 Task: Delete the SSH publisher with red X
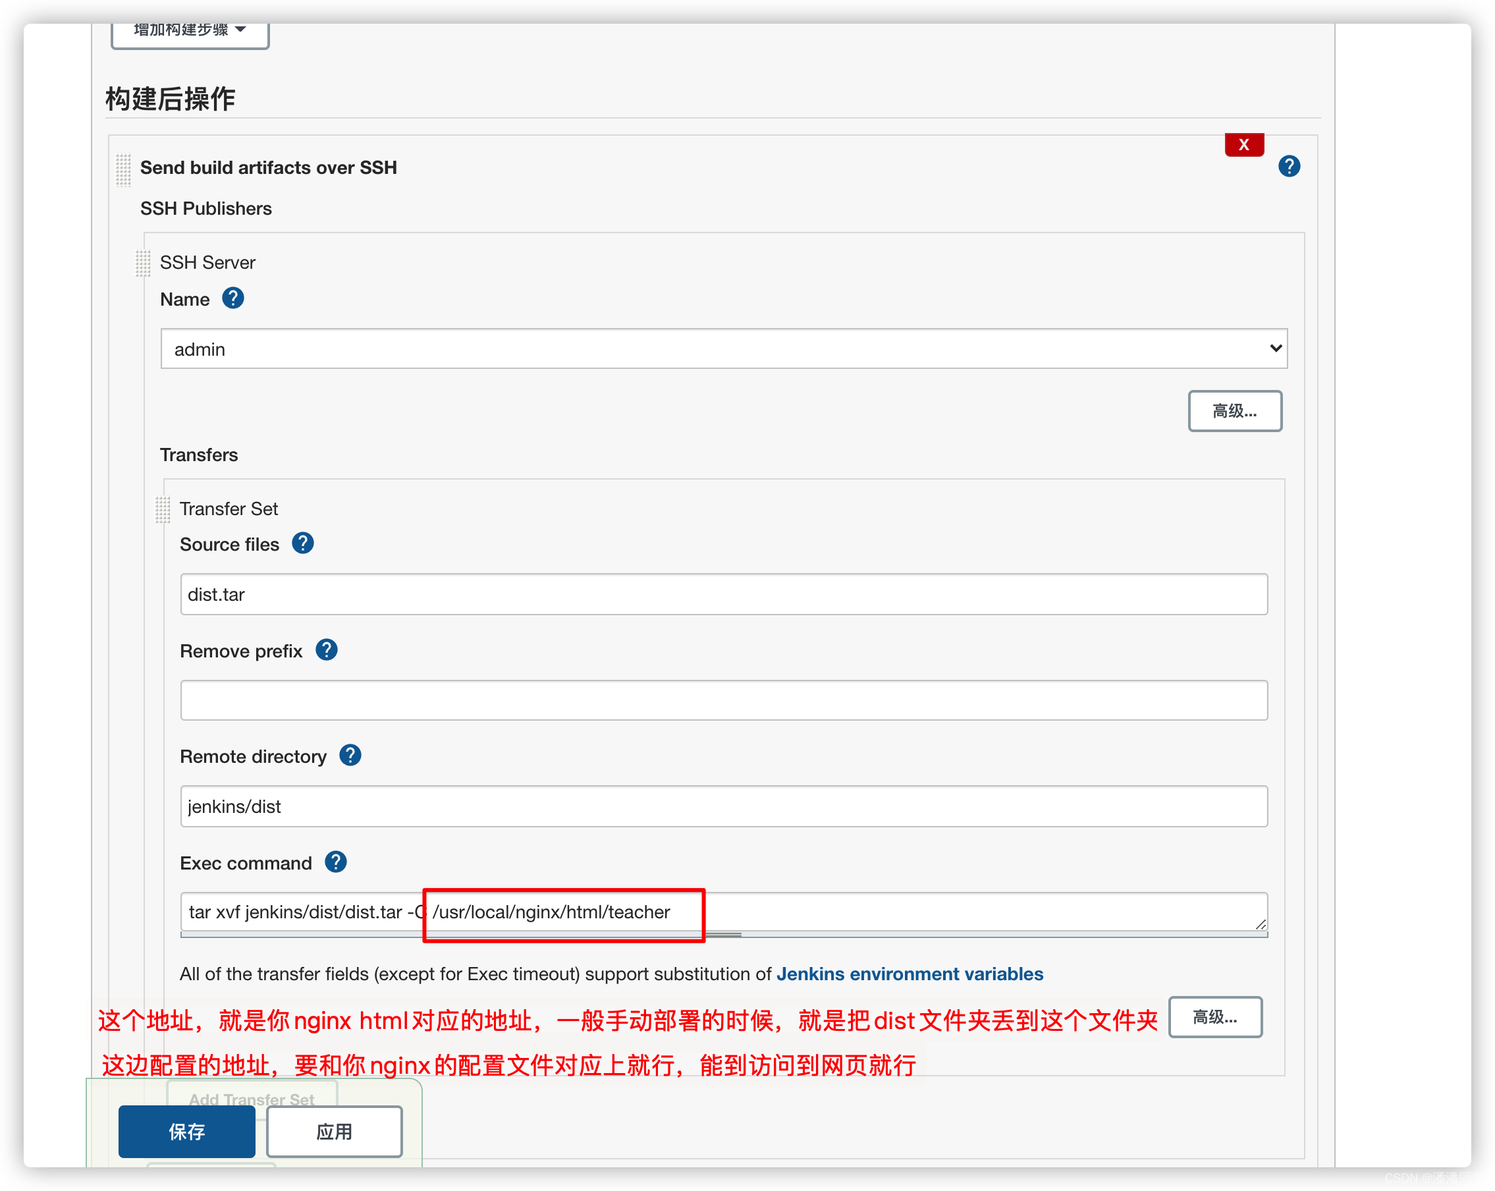tap(1244, 144)
